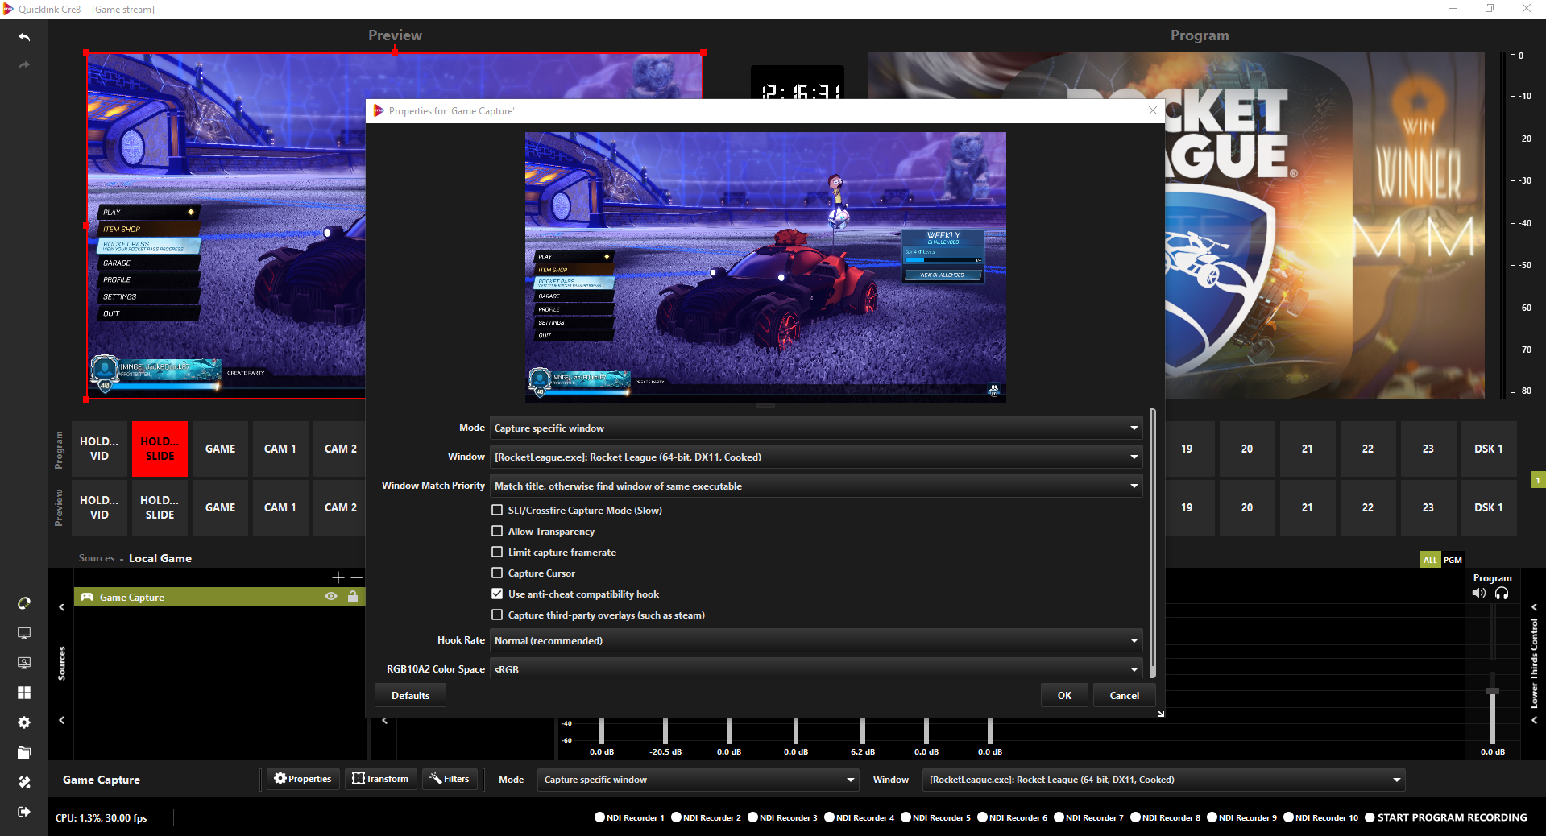1546x836 pixels.
Task: Select the NDI Recorder 1 radio button
Action: click(599, 817)
